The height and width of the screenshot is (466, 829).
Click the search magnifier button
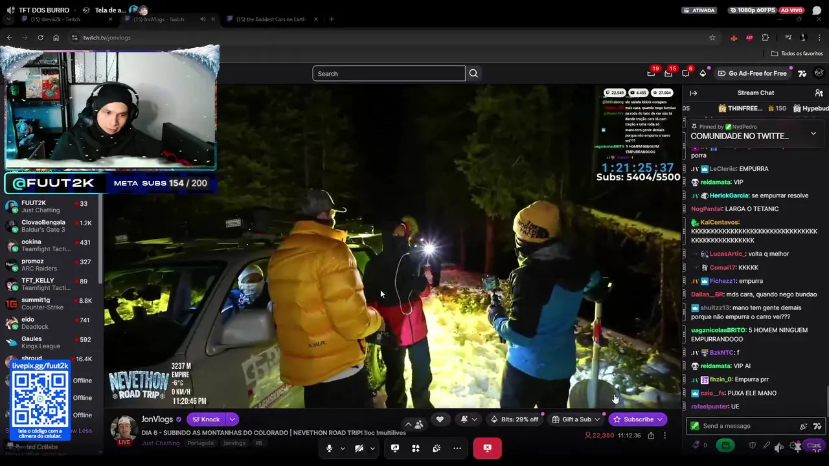[x=473, y=74]
